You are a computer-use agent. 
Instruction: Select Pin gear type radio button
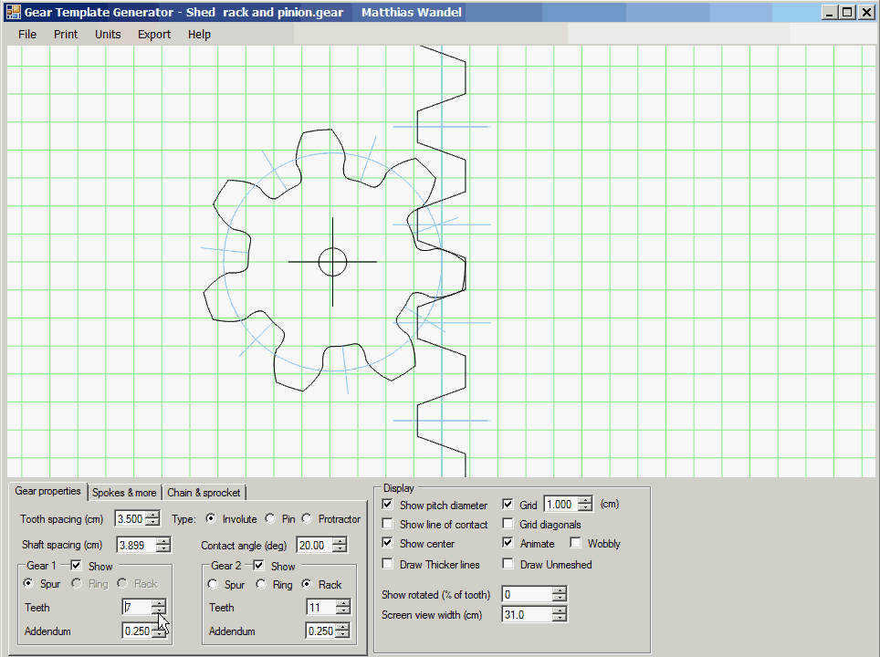tap(270, 519)
